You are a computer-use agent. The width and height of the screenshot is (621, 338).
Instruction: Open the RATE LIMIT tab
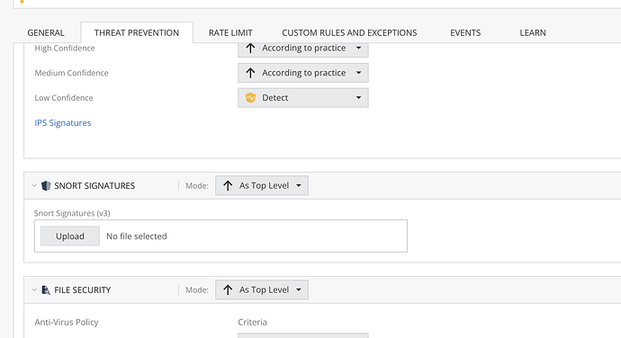[x=230, y=33]
